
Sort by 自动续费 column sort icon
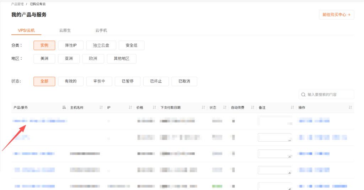[253, 107]
